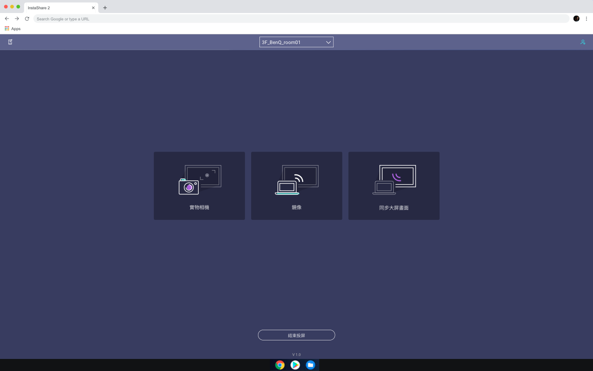Click the 結束投屏 end casting button
Screen dimensions: 593x371
(296, 335)
